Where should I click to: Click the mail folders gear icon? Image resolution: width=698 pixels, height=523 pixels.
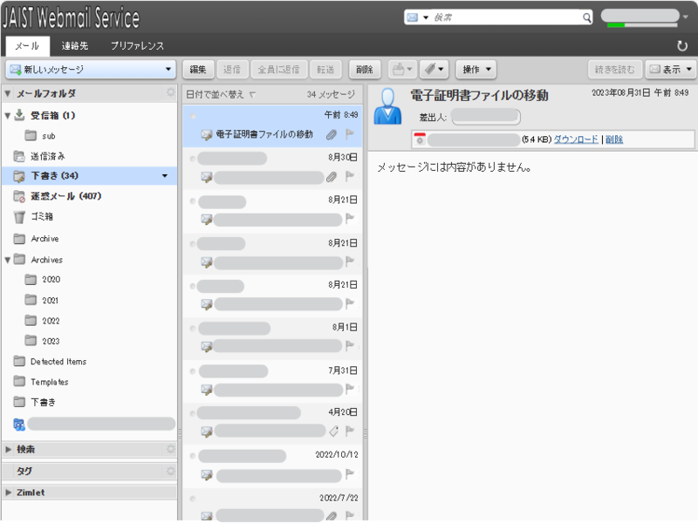[170, 93]
